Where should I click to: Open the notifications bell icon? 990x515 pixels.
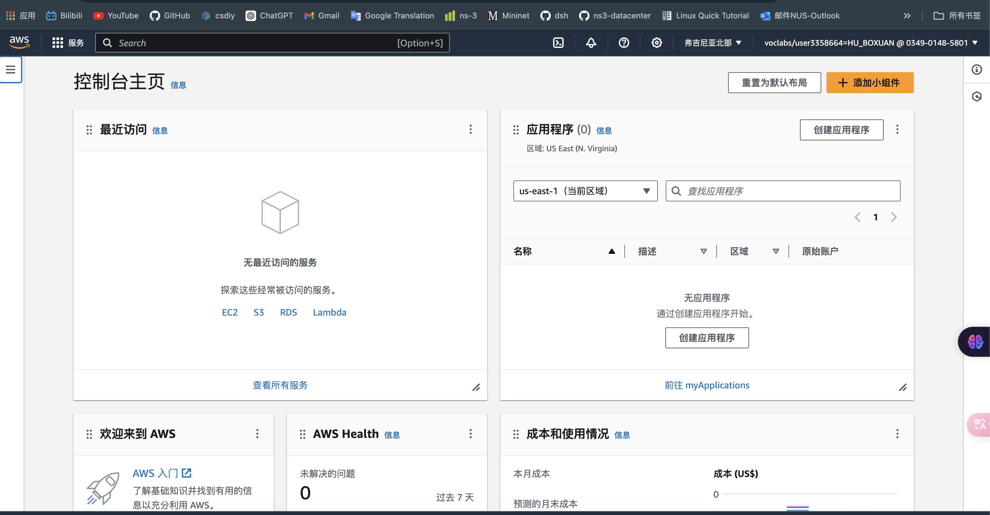coord(591,43)
